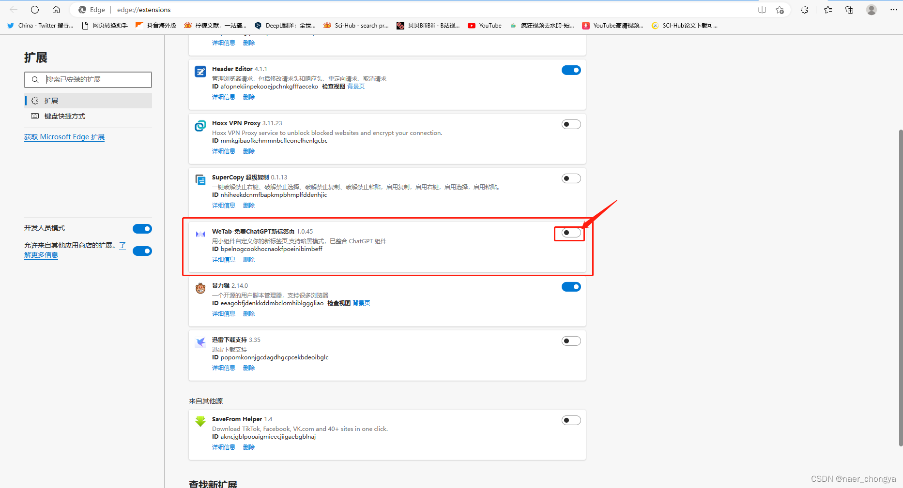Select the 扩展 sidebar item

tap(88, 101)
